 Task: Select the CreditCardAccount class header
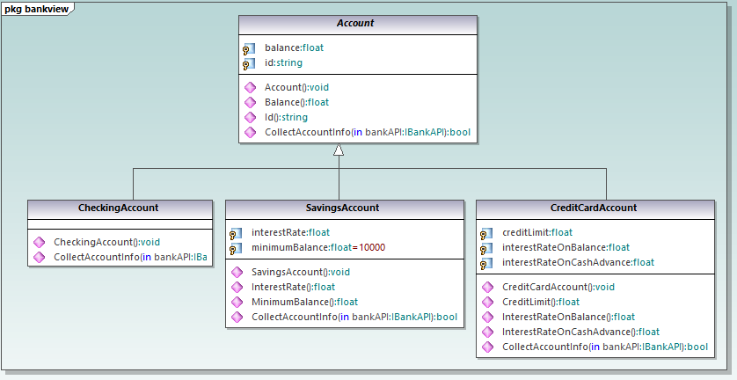[593, 208]
